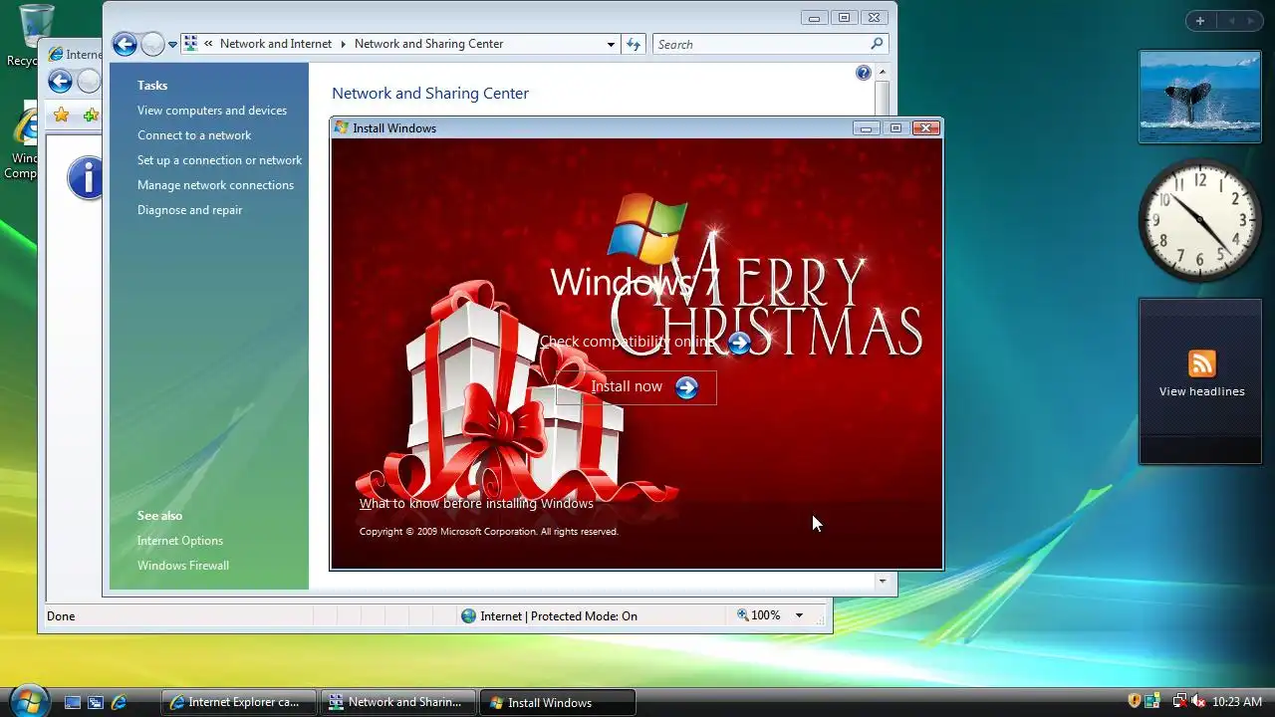Click the disconnected network tray icon

pyautogui.click(x=1179, y=701)
